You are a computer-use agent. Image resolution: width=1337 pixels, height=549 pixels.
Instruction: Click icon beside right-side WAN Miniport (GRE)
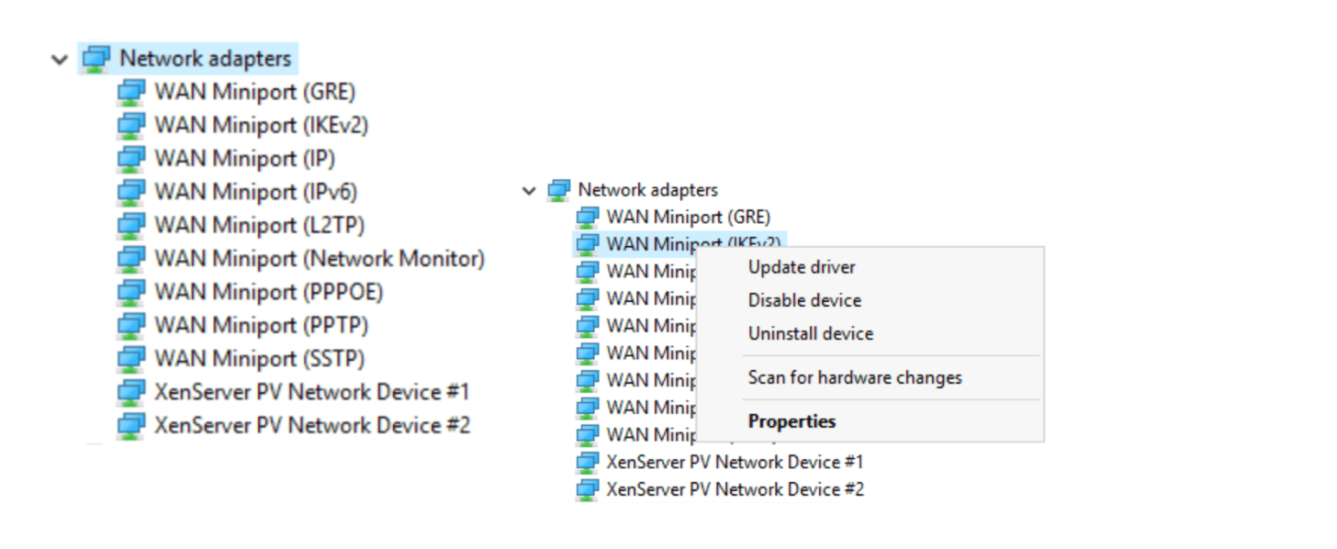point(587,218)
